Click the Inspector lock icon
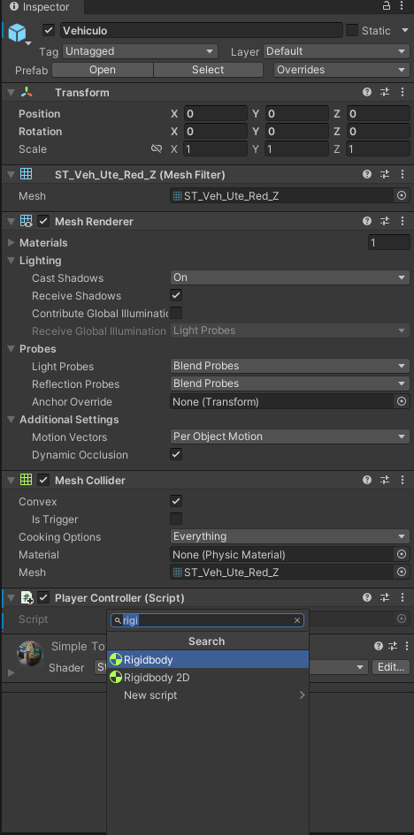This screenshot has width=414, height=835. 387,6
